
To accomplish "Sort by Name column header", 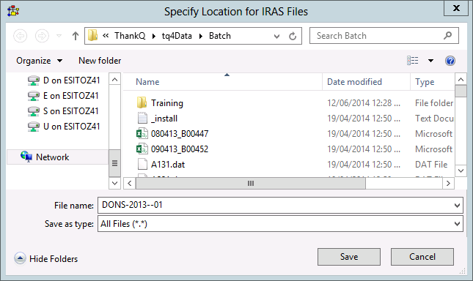I will (147, 82).
